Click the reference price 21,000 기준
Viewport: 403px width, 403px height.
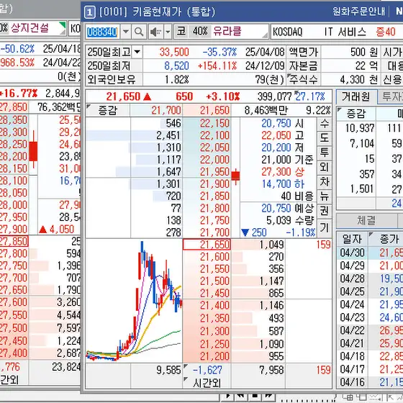pos(287,160)
